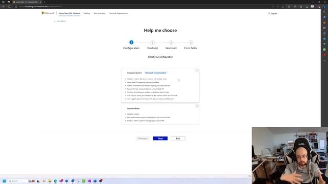Close the Azure Stack HCI browser tab
Viewport: 328px width, 184px height.
click(40, 2)
